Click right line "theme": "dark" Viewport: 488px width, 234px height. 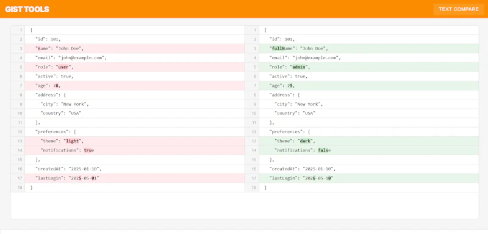pyautogui.click(x=369, y=141)
